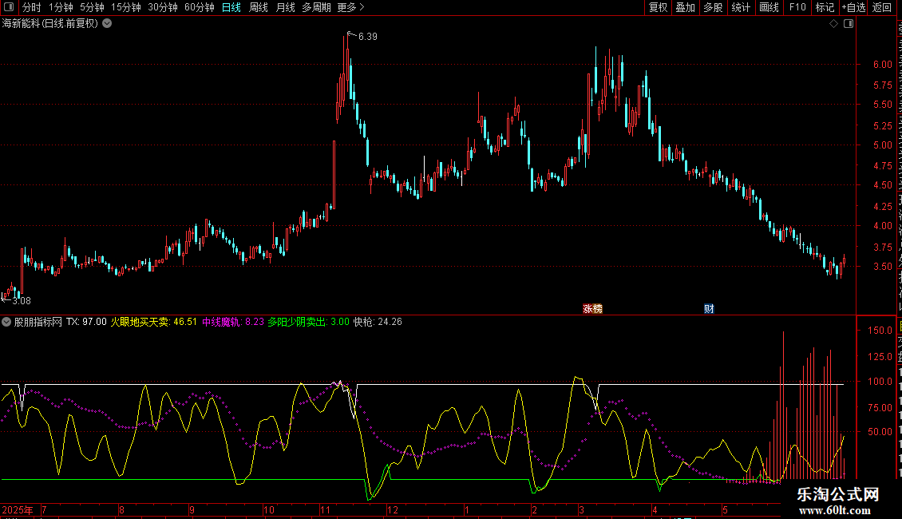The width and height of the screenshot is (902, 519).
Task: Open 多周期 multi-period view
Action: click(316, 7)
